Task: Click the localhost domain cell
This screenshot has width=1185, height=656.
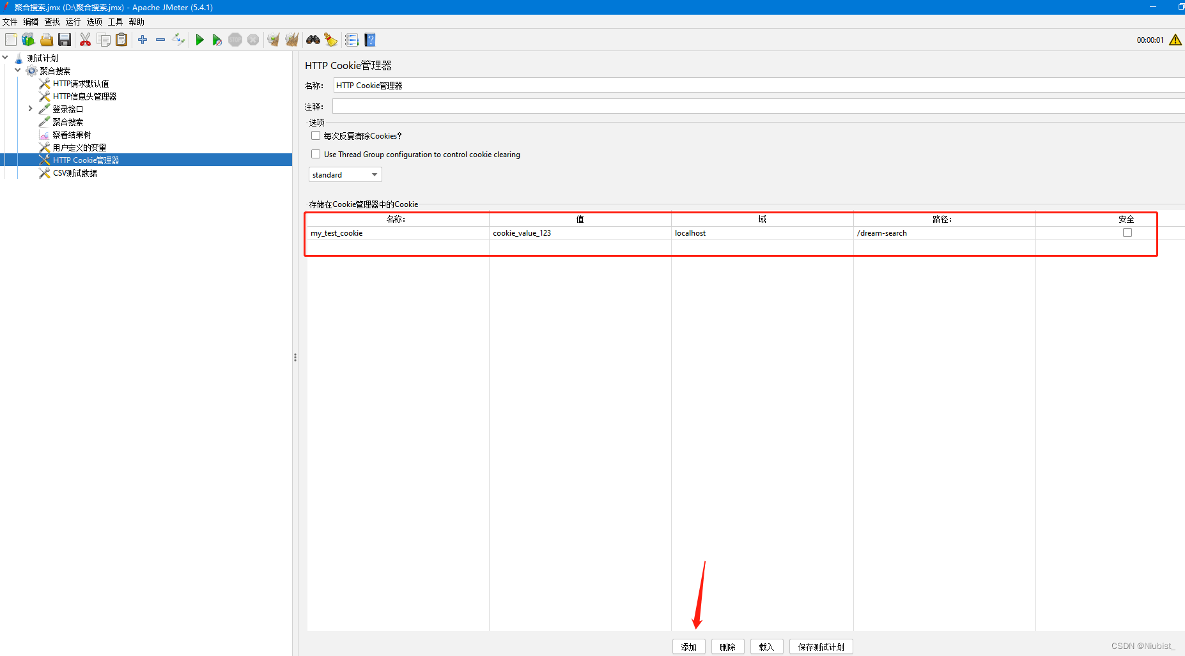Action: click(763, 233)
